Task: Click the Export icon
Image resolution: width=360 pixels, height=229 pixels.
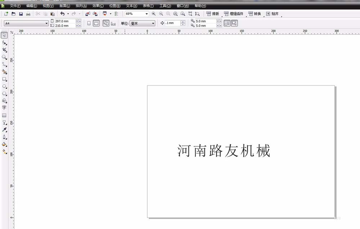Action: coord(95,14)
